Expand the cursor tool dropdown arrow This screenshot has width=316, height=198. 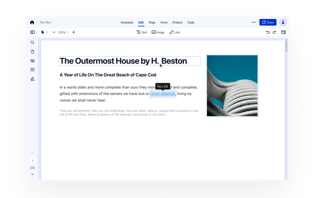[x=47, y=32]
